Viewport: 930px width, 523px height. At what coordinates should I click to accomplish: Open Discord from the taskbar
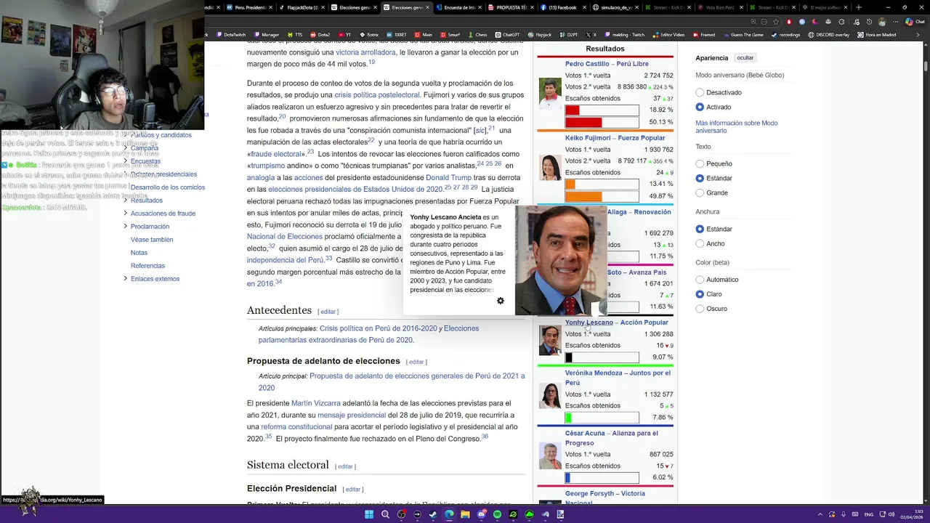481,514
